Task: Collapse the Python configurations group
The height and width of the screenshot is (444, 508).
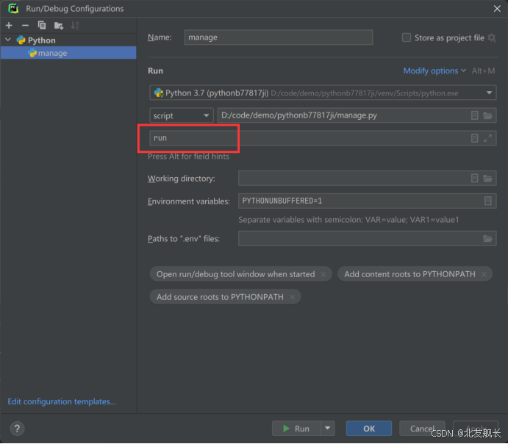Action: pyautogui.click(x=8, y=40)
